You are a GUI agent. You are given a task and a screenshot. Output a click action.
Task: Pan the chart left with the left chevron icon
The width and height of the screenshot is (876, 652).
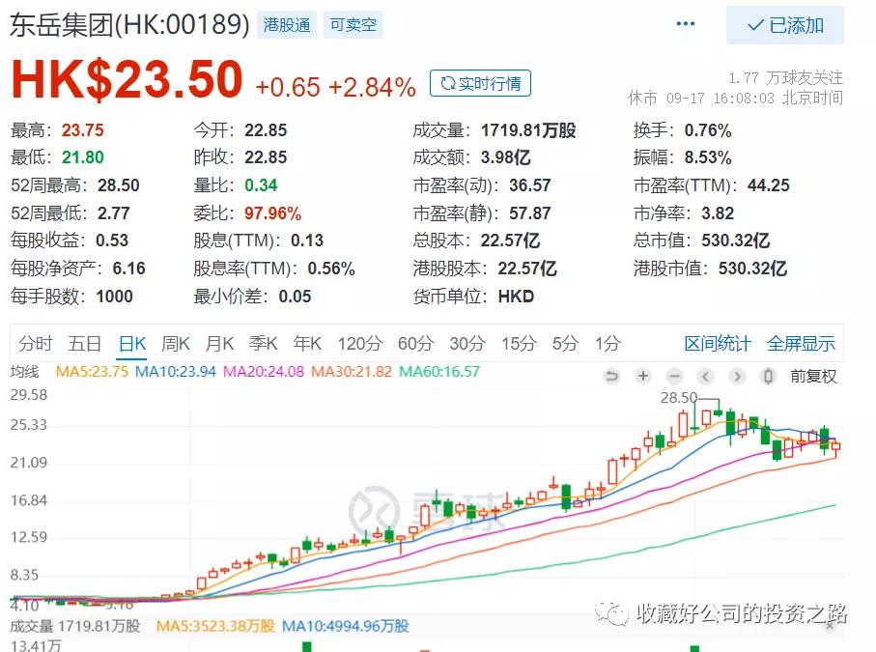point(706,376)
